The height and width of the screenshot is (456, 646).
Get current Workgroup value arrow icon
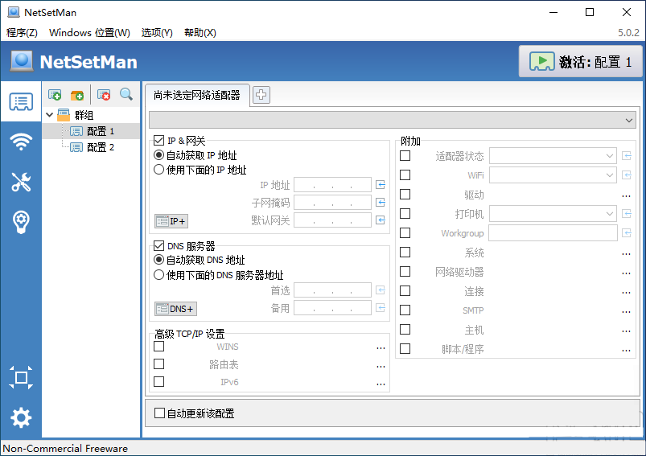627,232
